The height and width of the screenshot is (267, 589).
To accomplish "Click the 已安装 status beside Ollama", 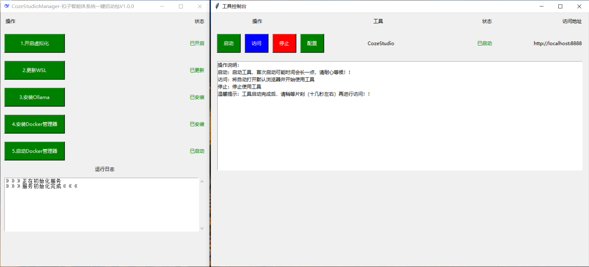I will point(197,97).
